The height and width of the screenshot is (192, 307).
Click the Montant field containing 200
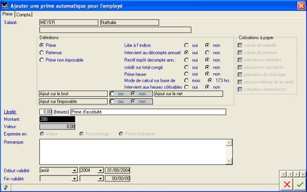(57, 119)
